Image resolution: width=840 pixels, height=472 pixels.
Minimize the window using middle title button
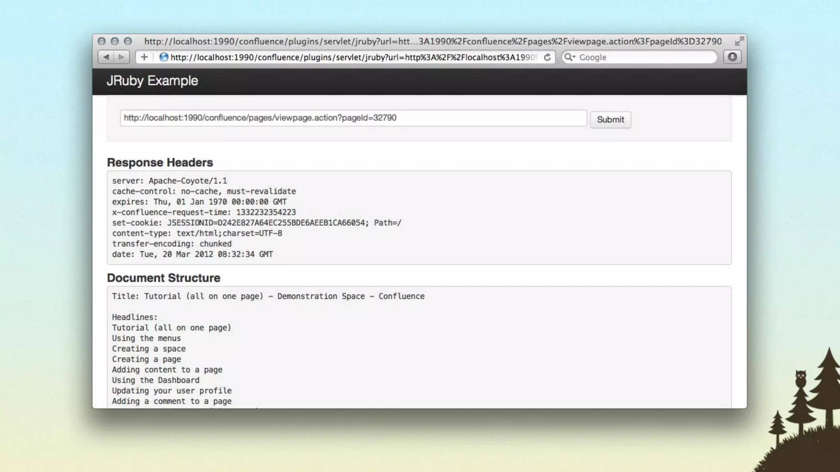pos(115,41)
